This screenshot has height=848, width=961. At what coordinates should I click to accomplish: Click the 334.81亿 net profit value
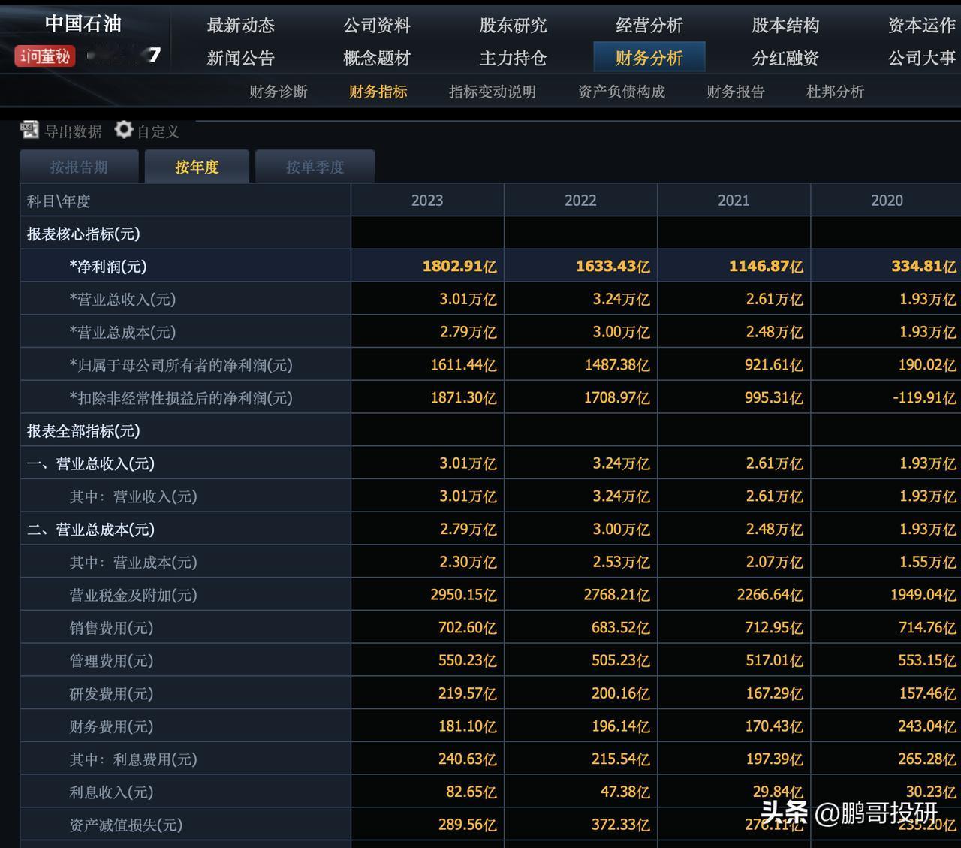click(x=923, y=267)
